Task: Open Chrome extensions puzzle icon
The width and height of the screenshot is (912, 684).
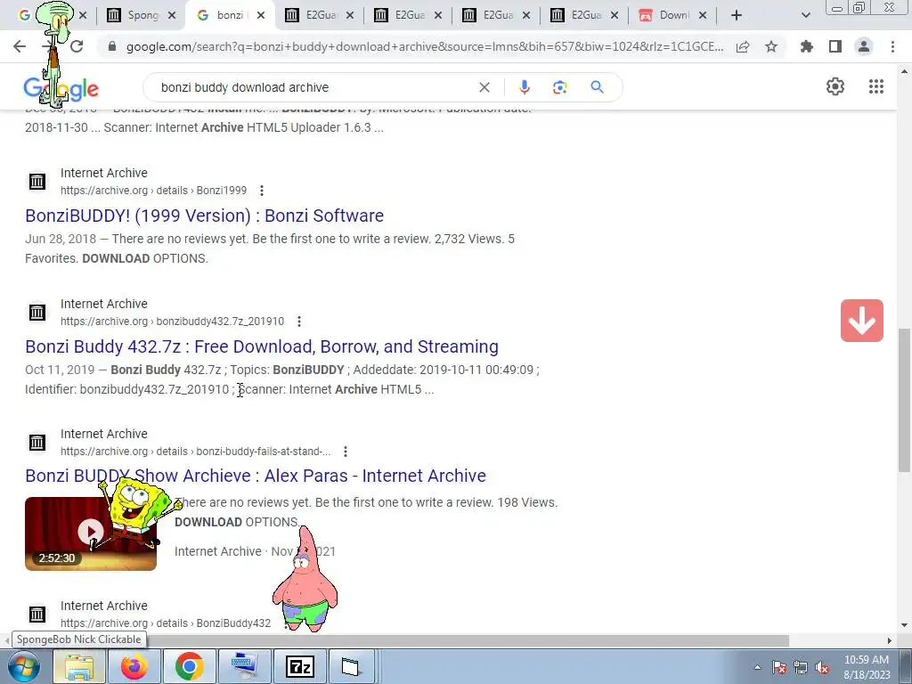Action: point(806,46)
